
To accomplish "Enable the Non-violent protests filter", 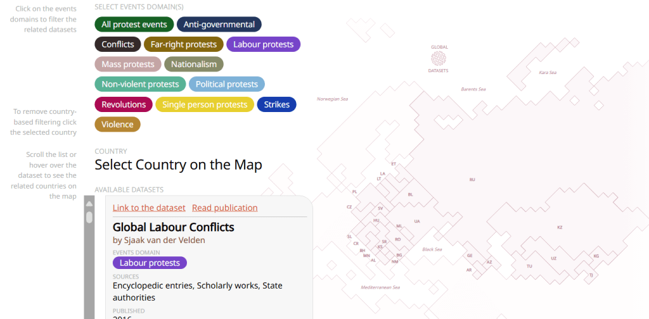I will pyautogui.click(x=140, y=84).
